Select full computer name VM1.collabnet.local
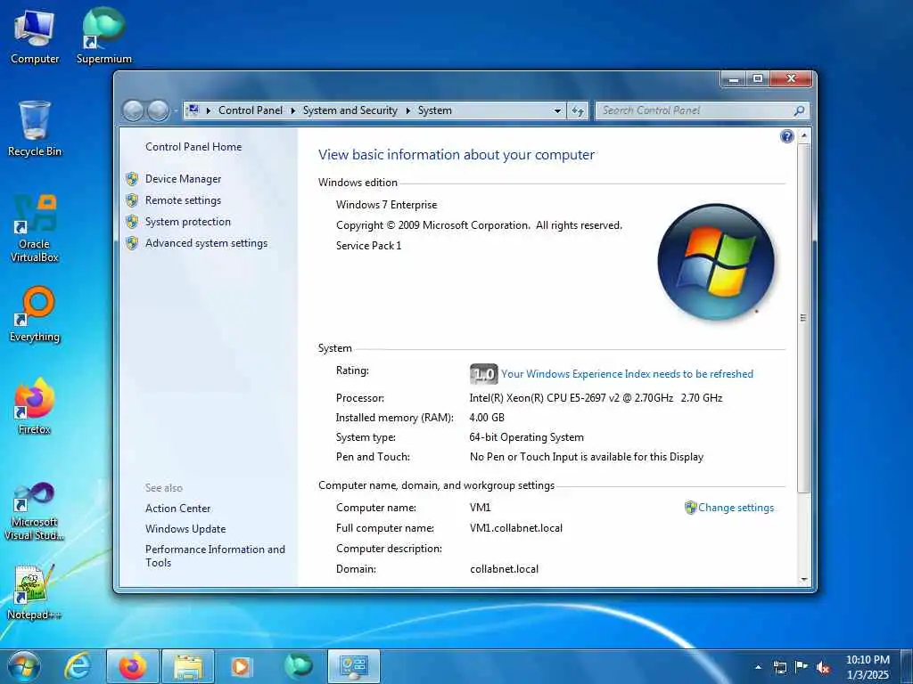The height and width of the screenshot is (684, 913). pyautogui.click(x=516, y=528)
